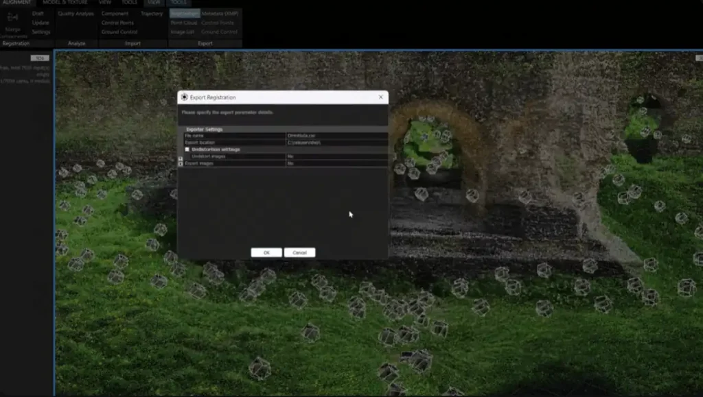Click the Export images expand icon
The image size is (703, 397).
[181, 164]
